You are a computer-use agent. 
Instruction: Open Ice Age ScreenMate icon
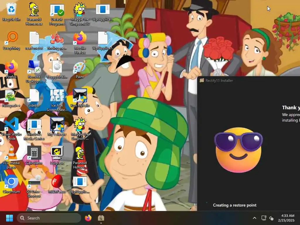pyautogui.click(x=57, y=100)
